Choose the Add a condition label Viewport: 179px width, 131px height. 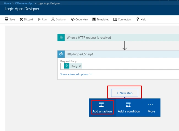(129, 111)
